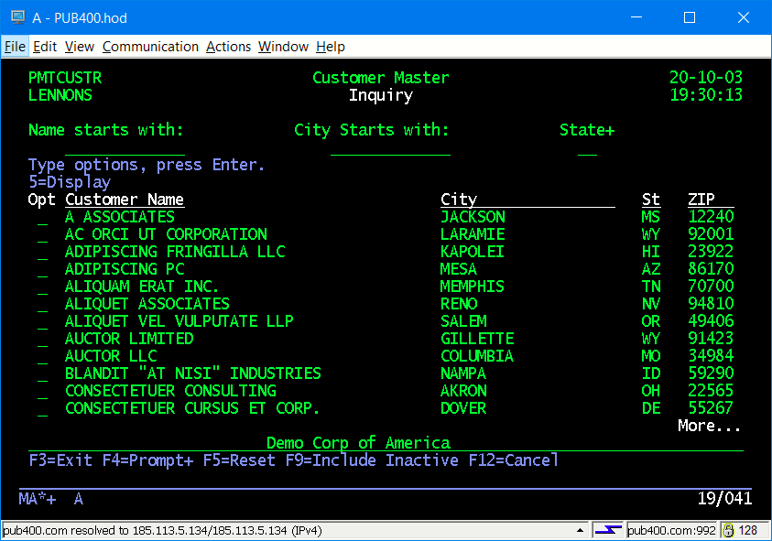772x541 pixels.
Task: Open the Actions menu
Action: [228, 47]
